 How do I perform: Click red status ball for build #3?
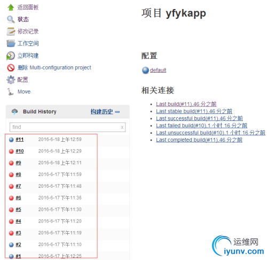tap(11, 233)
